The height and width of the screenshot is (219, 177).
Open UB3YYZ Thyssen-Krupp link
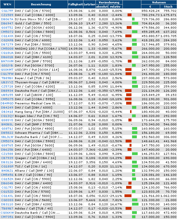click(7, 82)
